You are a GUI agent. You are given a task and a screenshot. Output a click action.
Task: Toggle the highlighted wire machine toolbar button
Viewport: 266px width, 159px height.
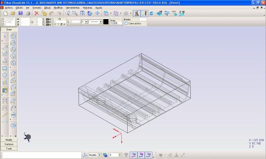(137, 13)
